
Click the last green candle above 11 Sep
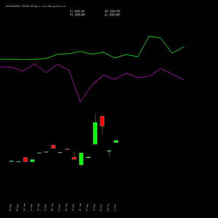tap(116, 141)
